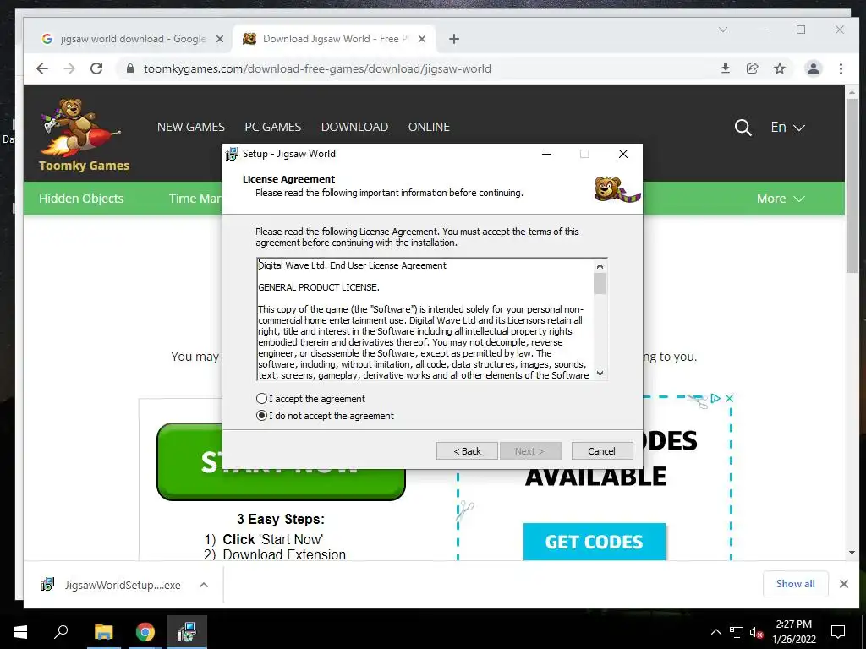Click the license agreement scrollbar thumb
The width and height of the screenshot is (866, 649).
(600, 284)
